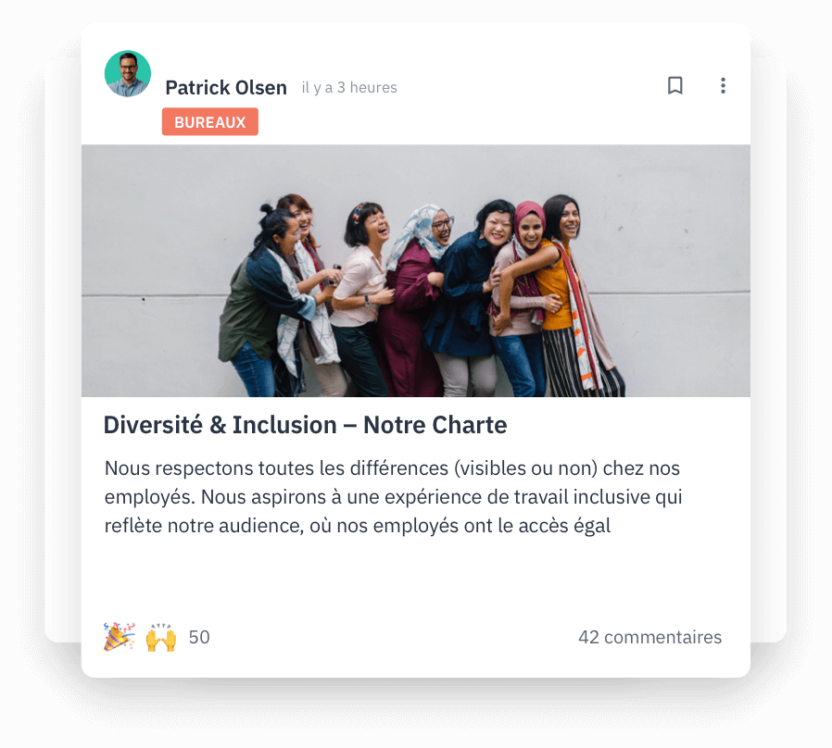React with the raised hands emoji
This screenshot has height=748, width=832.
[161, 637]
